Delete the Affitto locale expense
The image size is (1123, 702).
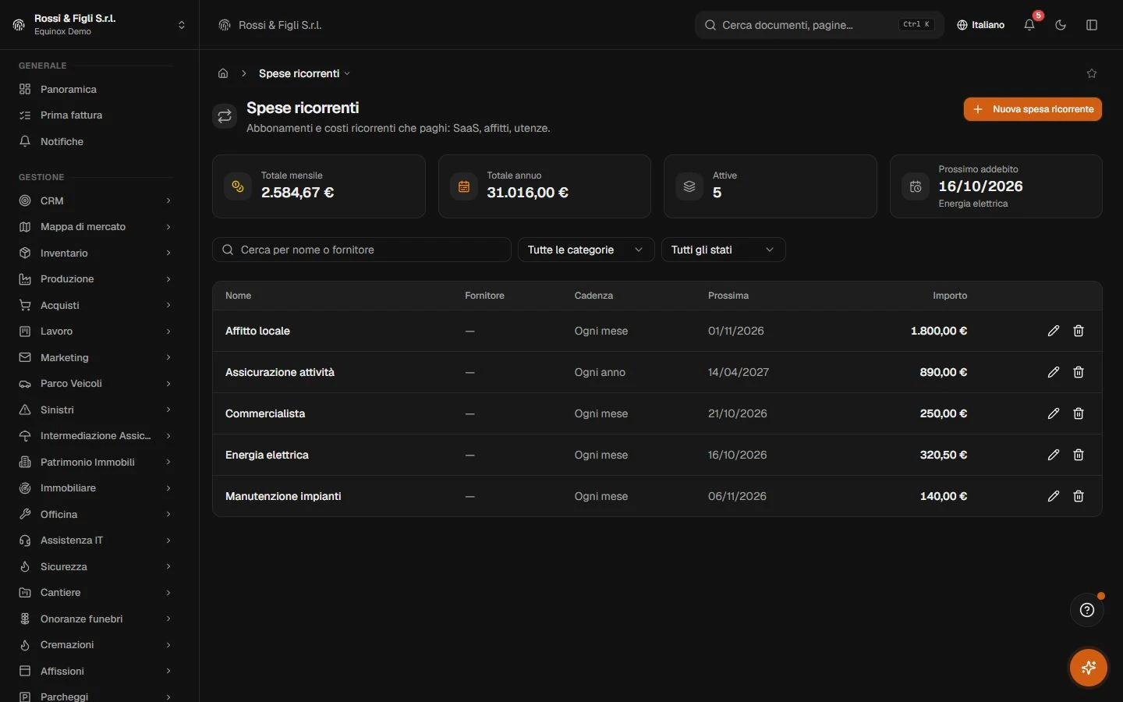coord(1079,331)
